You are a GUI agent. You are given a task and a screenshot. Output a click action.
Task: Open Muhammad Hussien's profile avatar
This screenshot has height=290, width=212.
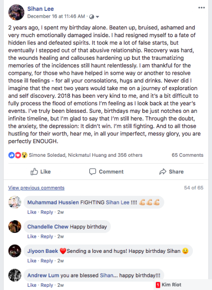(15, 202)
